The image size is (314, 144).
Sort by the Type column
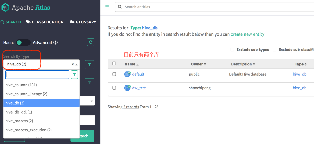pyautogui.click(x=301, y=64)
